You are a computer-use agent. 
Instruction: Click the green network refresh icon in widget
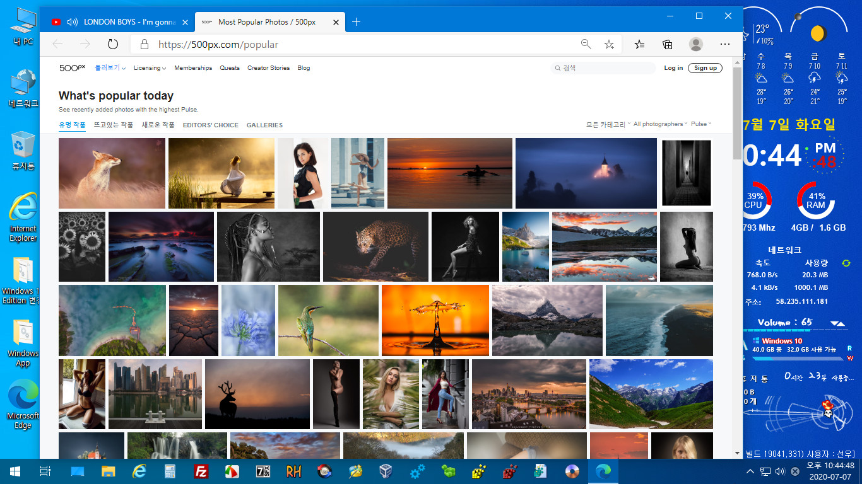846,263
